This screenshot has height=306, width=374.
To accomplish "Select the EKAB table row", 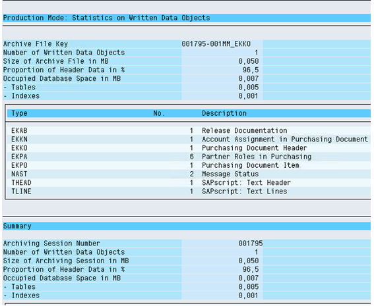I will coord(189,131).
